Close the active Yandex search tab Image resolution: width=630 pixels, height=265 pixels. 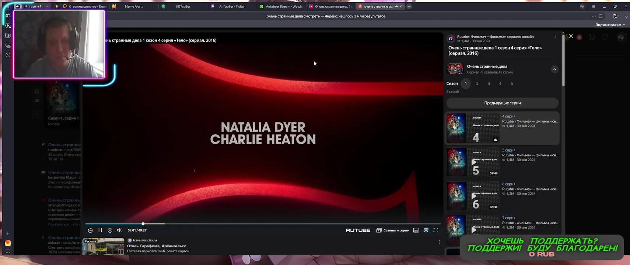tap(401, 6)
